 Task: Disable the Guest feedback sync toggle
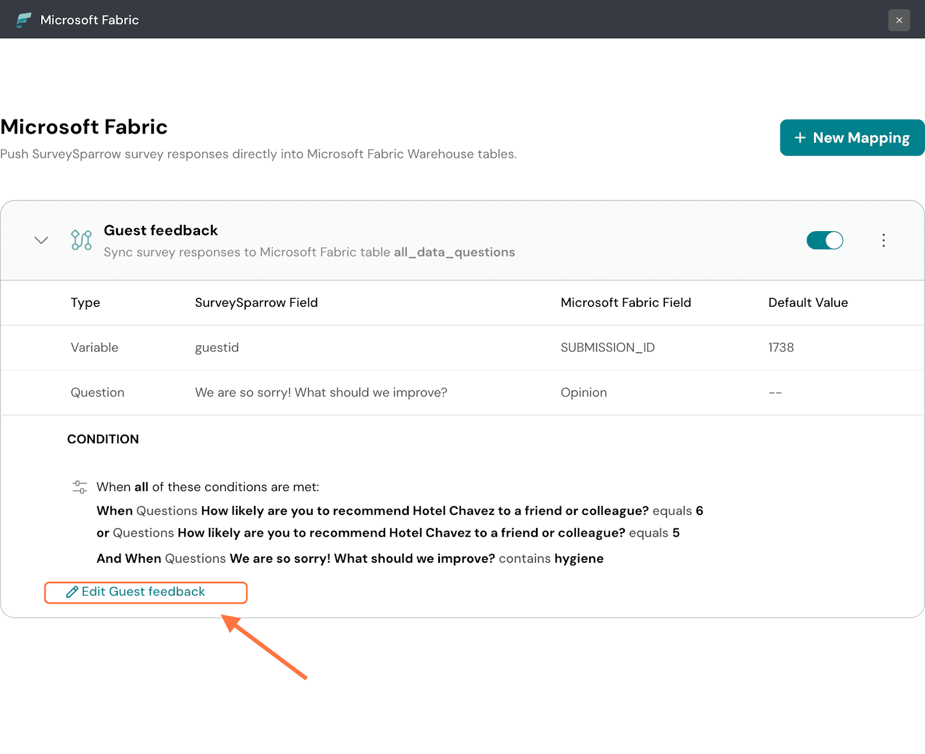coord(824,240)
